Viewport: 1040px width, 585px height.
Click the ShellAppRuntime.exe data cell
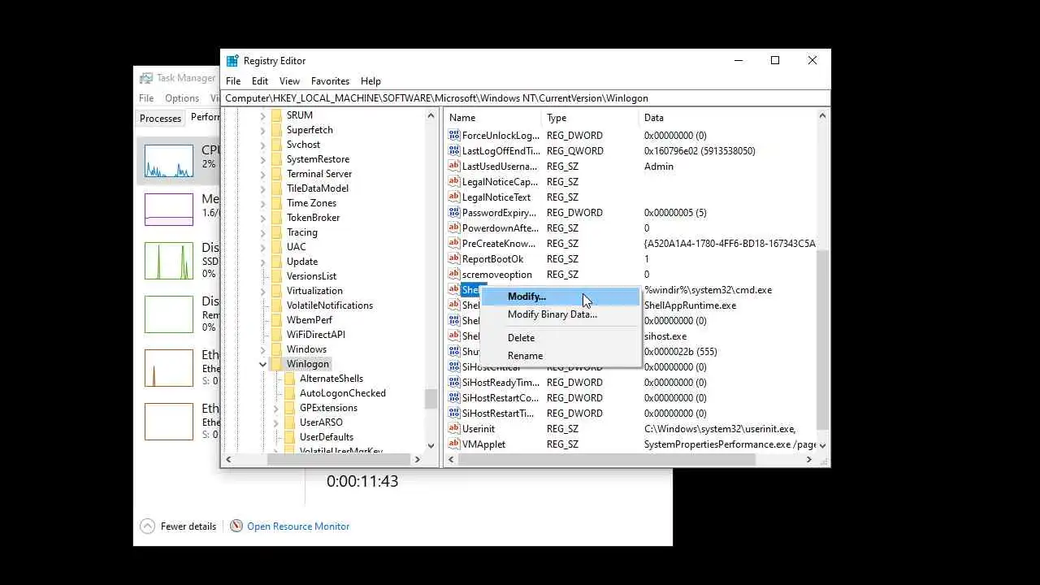coord(690,305)
